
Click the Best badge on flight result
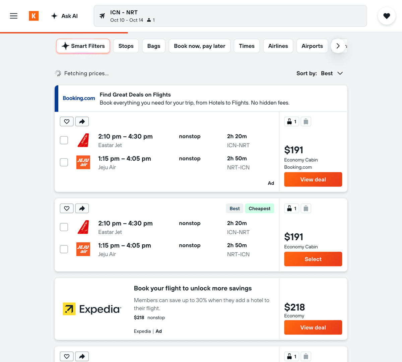(x=235, y=208)
